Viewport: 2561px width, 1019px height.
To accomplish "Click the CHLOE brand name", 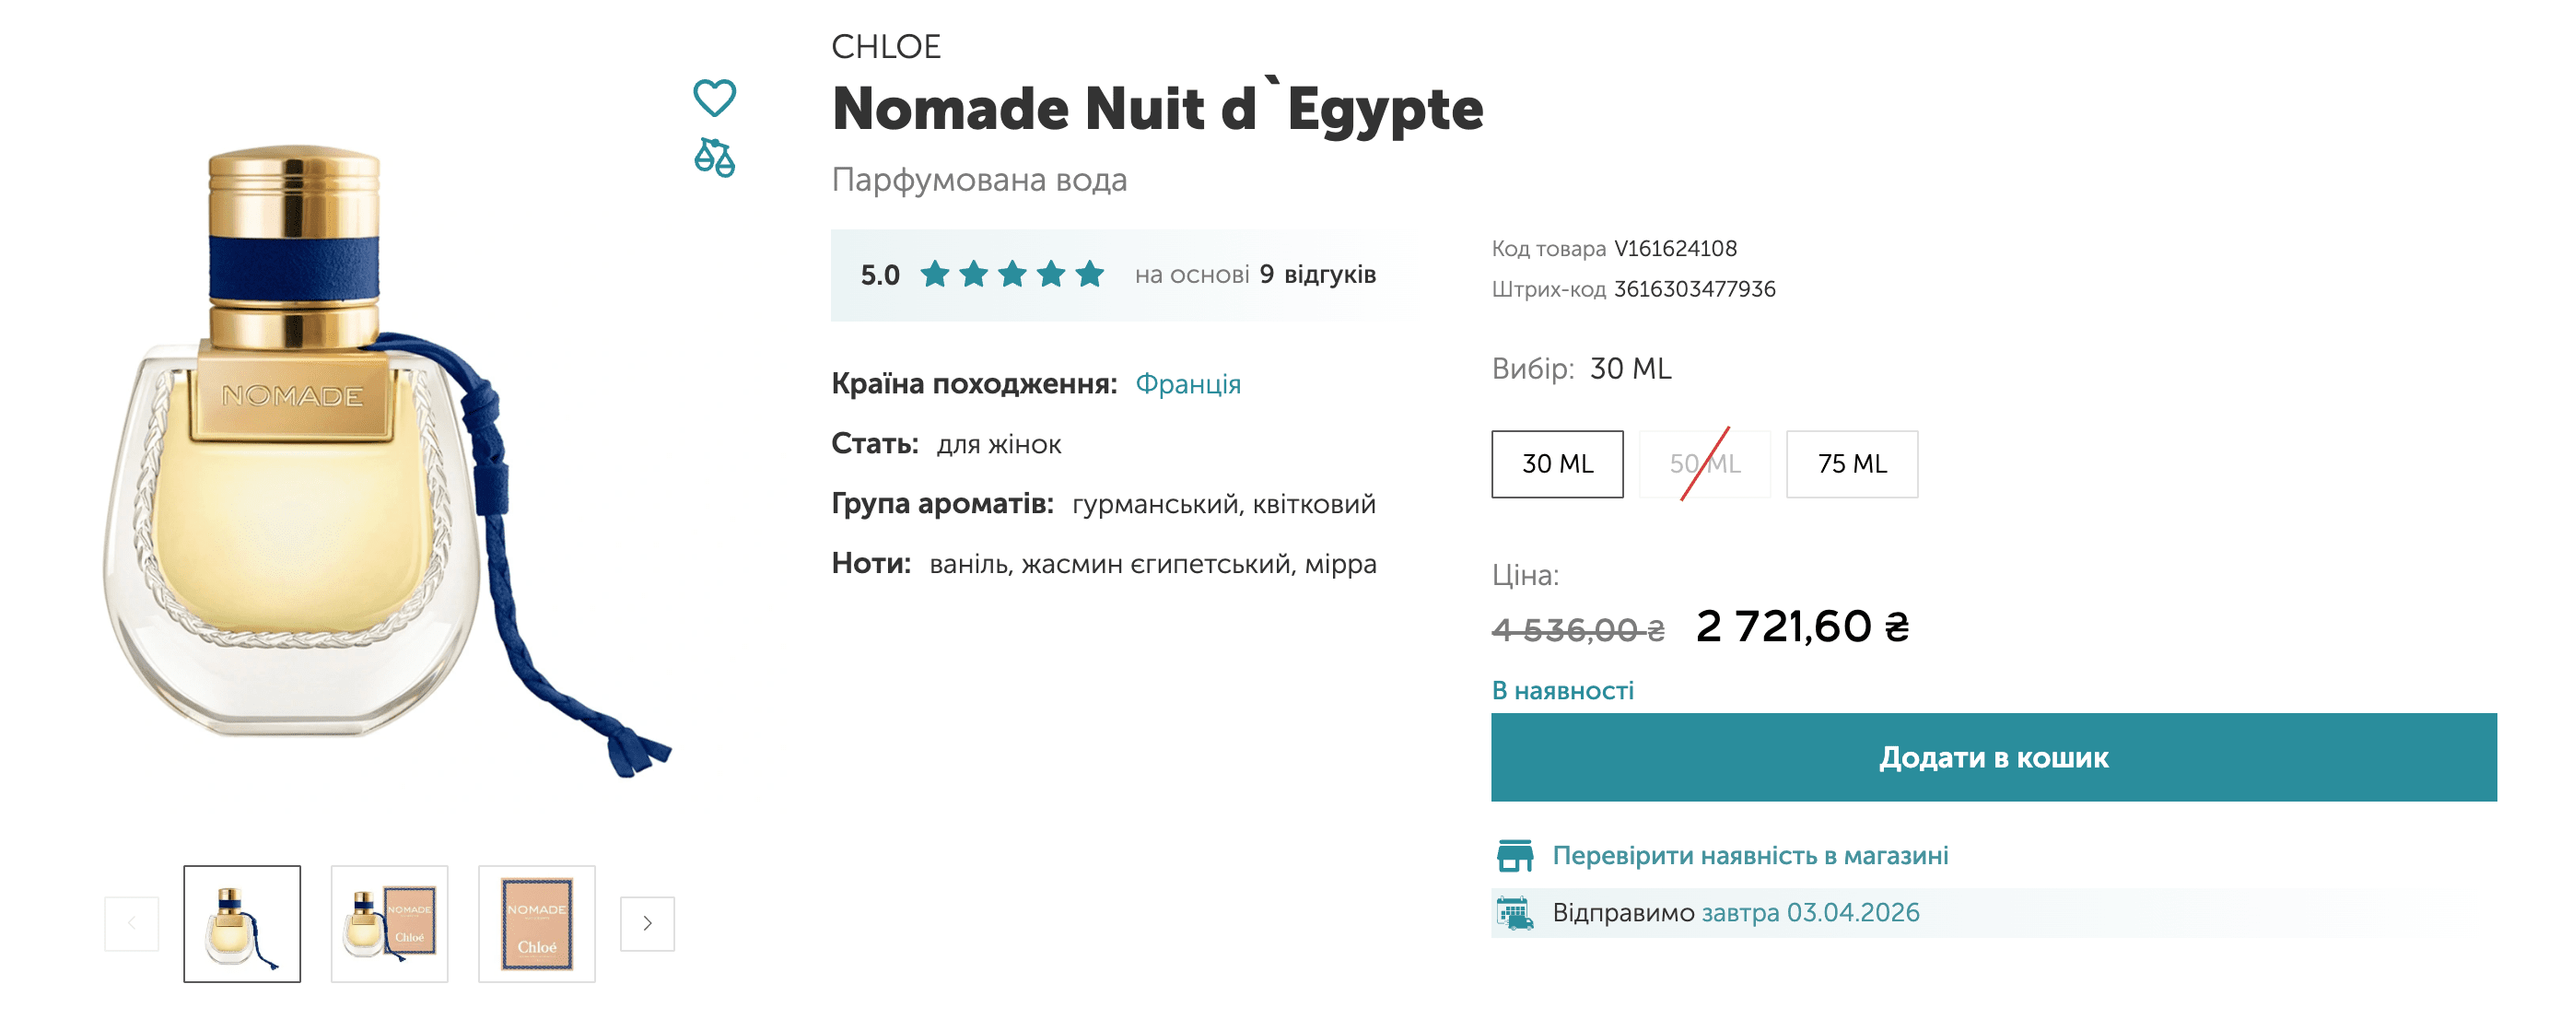I will 884,47.
